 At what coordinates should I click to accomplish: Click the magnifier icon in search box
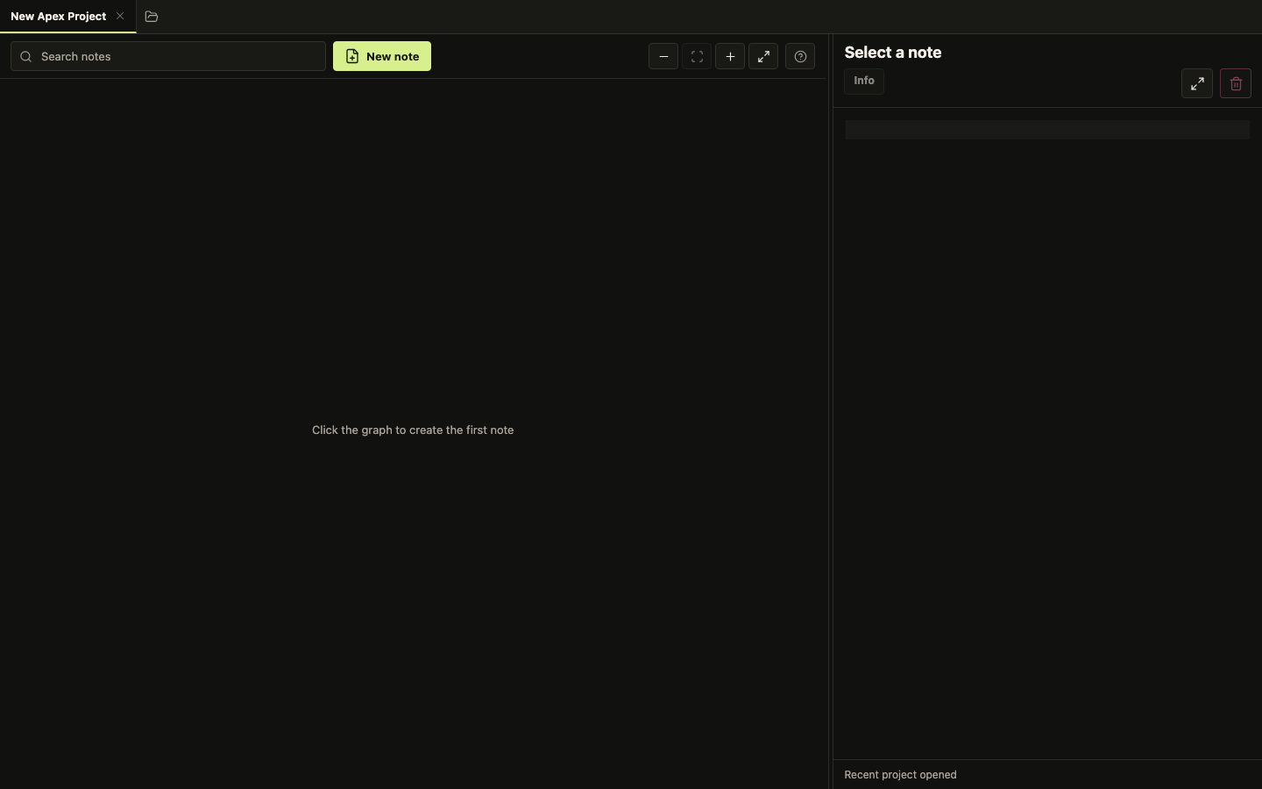(26, 56)
